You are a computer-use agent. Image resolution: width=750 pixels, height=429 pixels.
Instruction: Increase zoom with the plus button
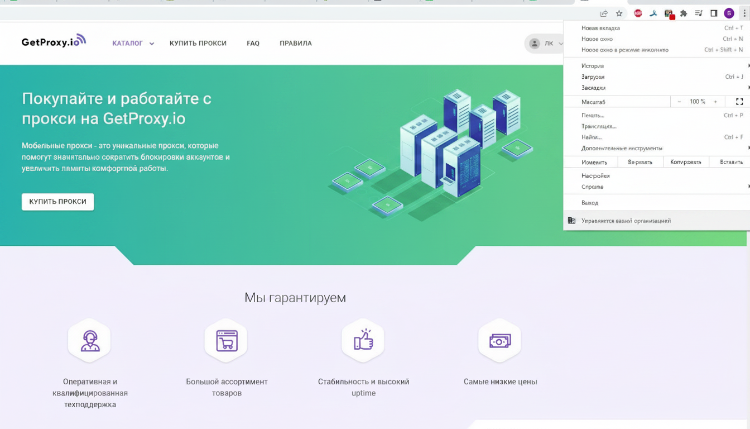click(x=715, y=102)
